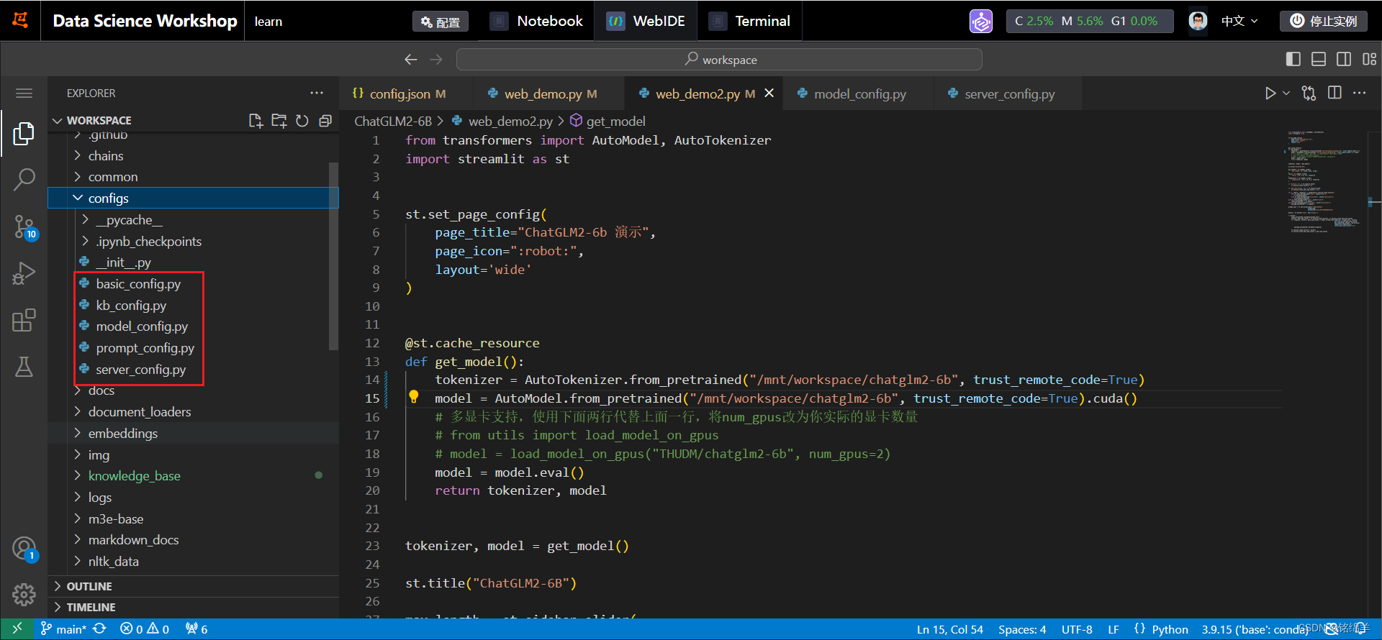Viewport: 1382px width, 640px height.
Task: Split the editor to the right
Action: pyautogui.click(x=1334, y=93)
